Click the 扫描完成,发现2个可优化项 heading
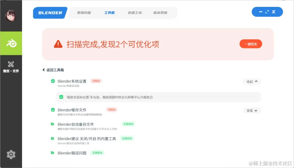This screenshot has width=294, height=168. click(113, 44)
